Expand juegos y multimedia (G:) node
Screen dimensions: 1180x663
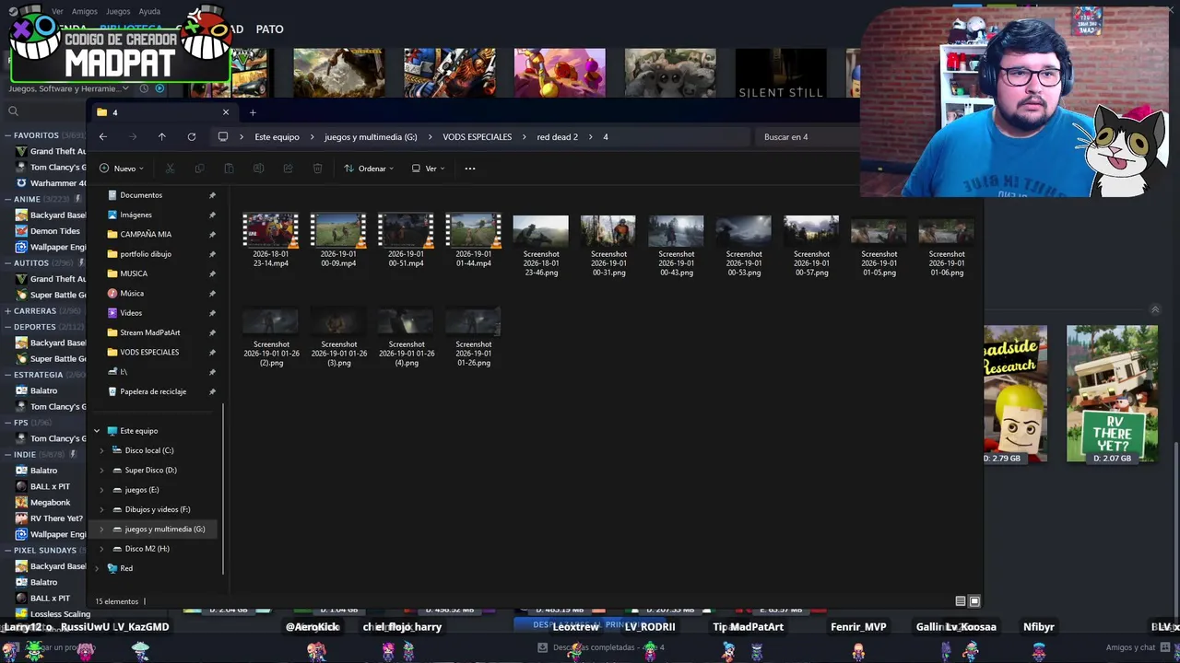(102, 529)
